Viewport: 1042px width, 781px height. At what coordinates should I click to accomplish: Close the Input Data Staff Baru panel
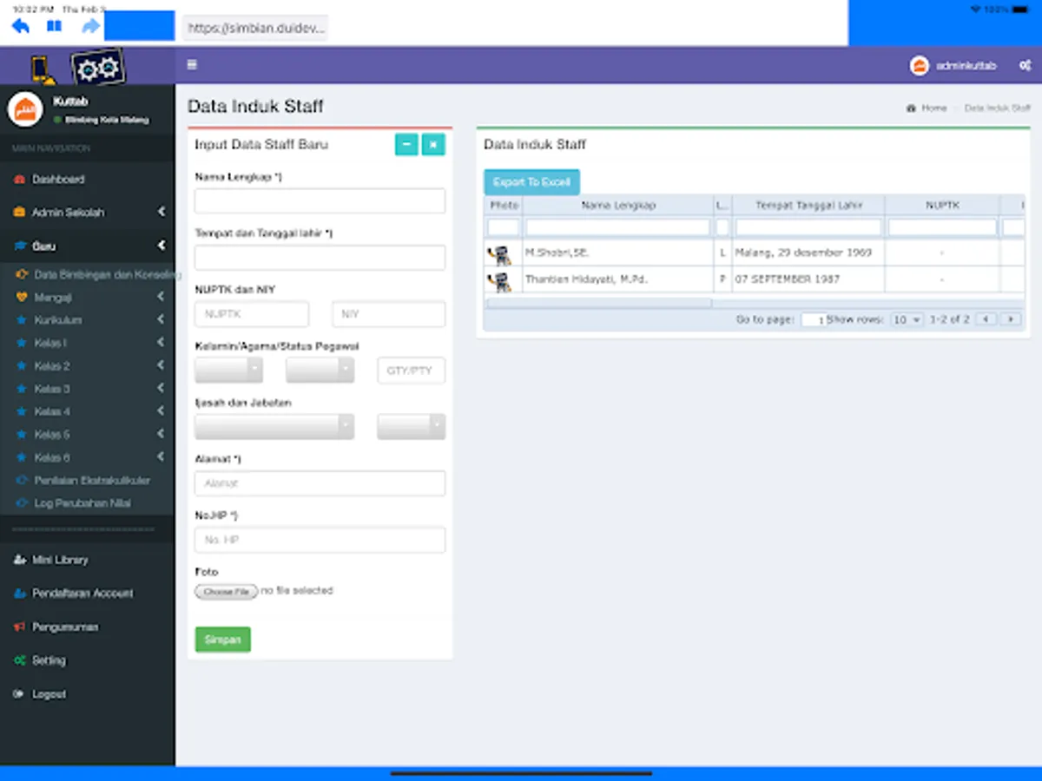coord(433,144)
